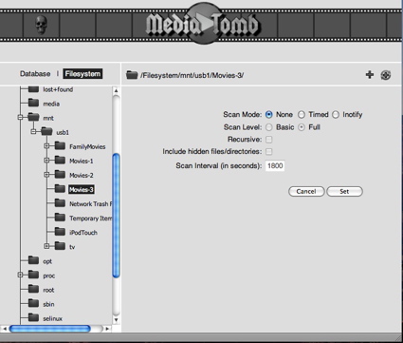Collapse the usb1 tree node
Image resolution: width=403 pixels, height=343 pixels.
(x=33, y=132)
